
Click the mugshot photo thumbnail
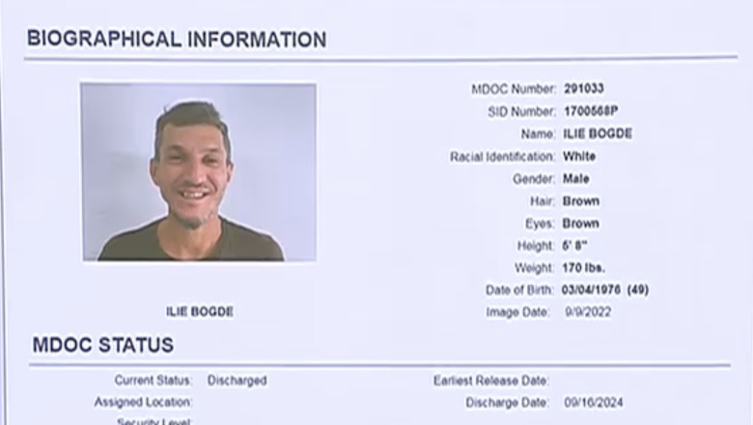coord(198,172)
